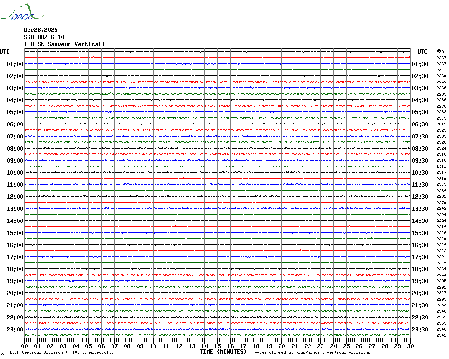Click the (LB St Sauveur Vertical) caption

(64, 44)
